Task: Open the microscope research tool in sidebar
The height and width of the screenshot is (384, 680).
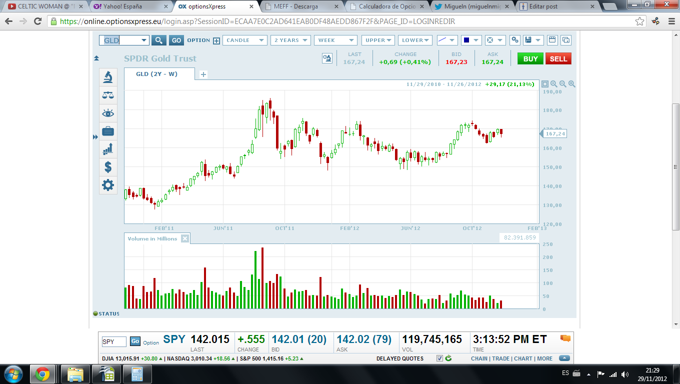Action: click(x=108, y=77)
